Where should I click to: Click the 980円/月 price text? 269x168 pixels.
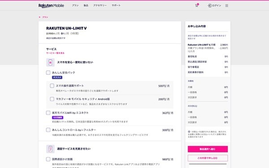(x=168, y=159)
